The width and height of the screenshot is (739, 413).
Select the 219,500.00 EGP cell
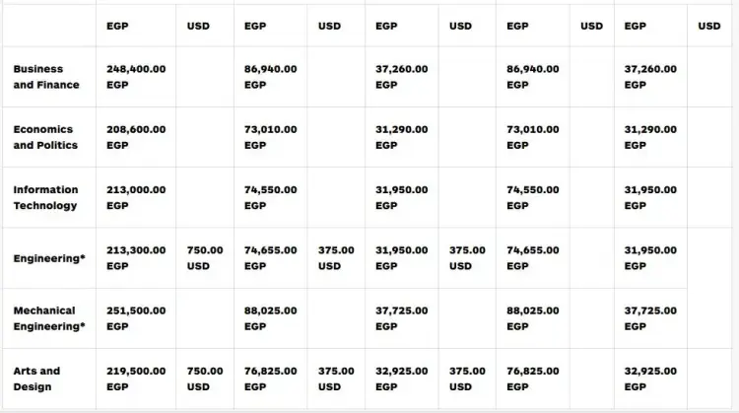click(136, 379)
